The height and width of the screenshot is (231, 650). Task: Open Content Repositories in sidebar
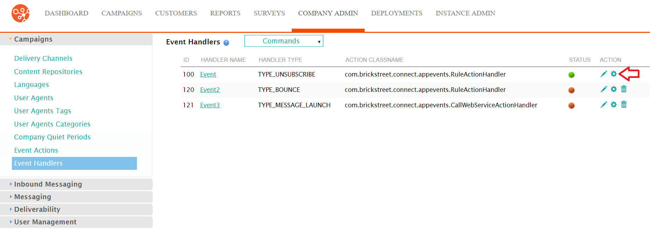[48, 72]
